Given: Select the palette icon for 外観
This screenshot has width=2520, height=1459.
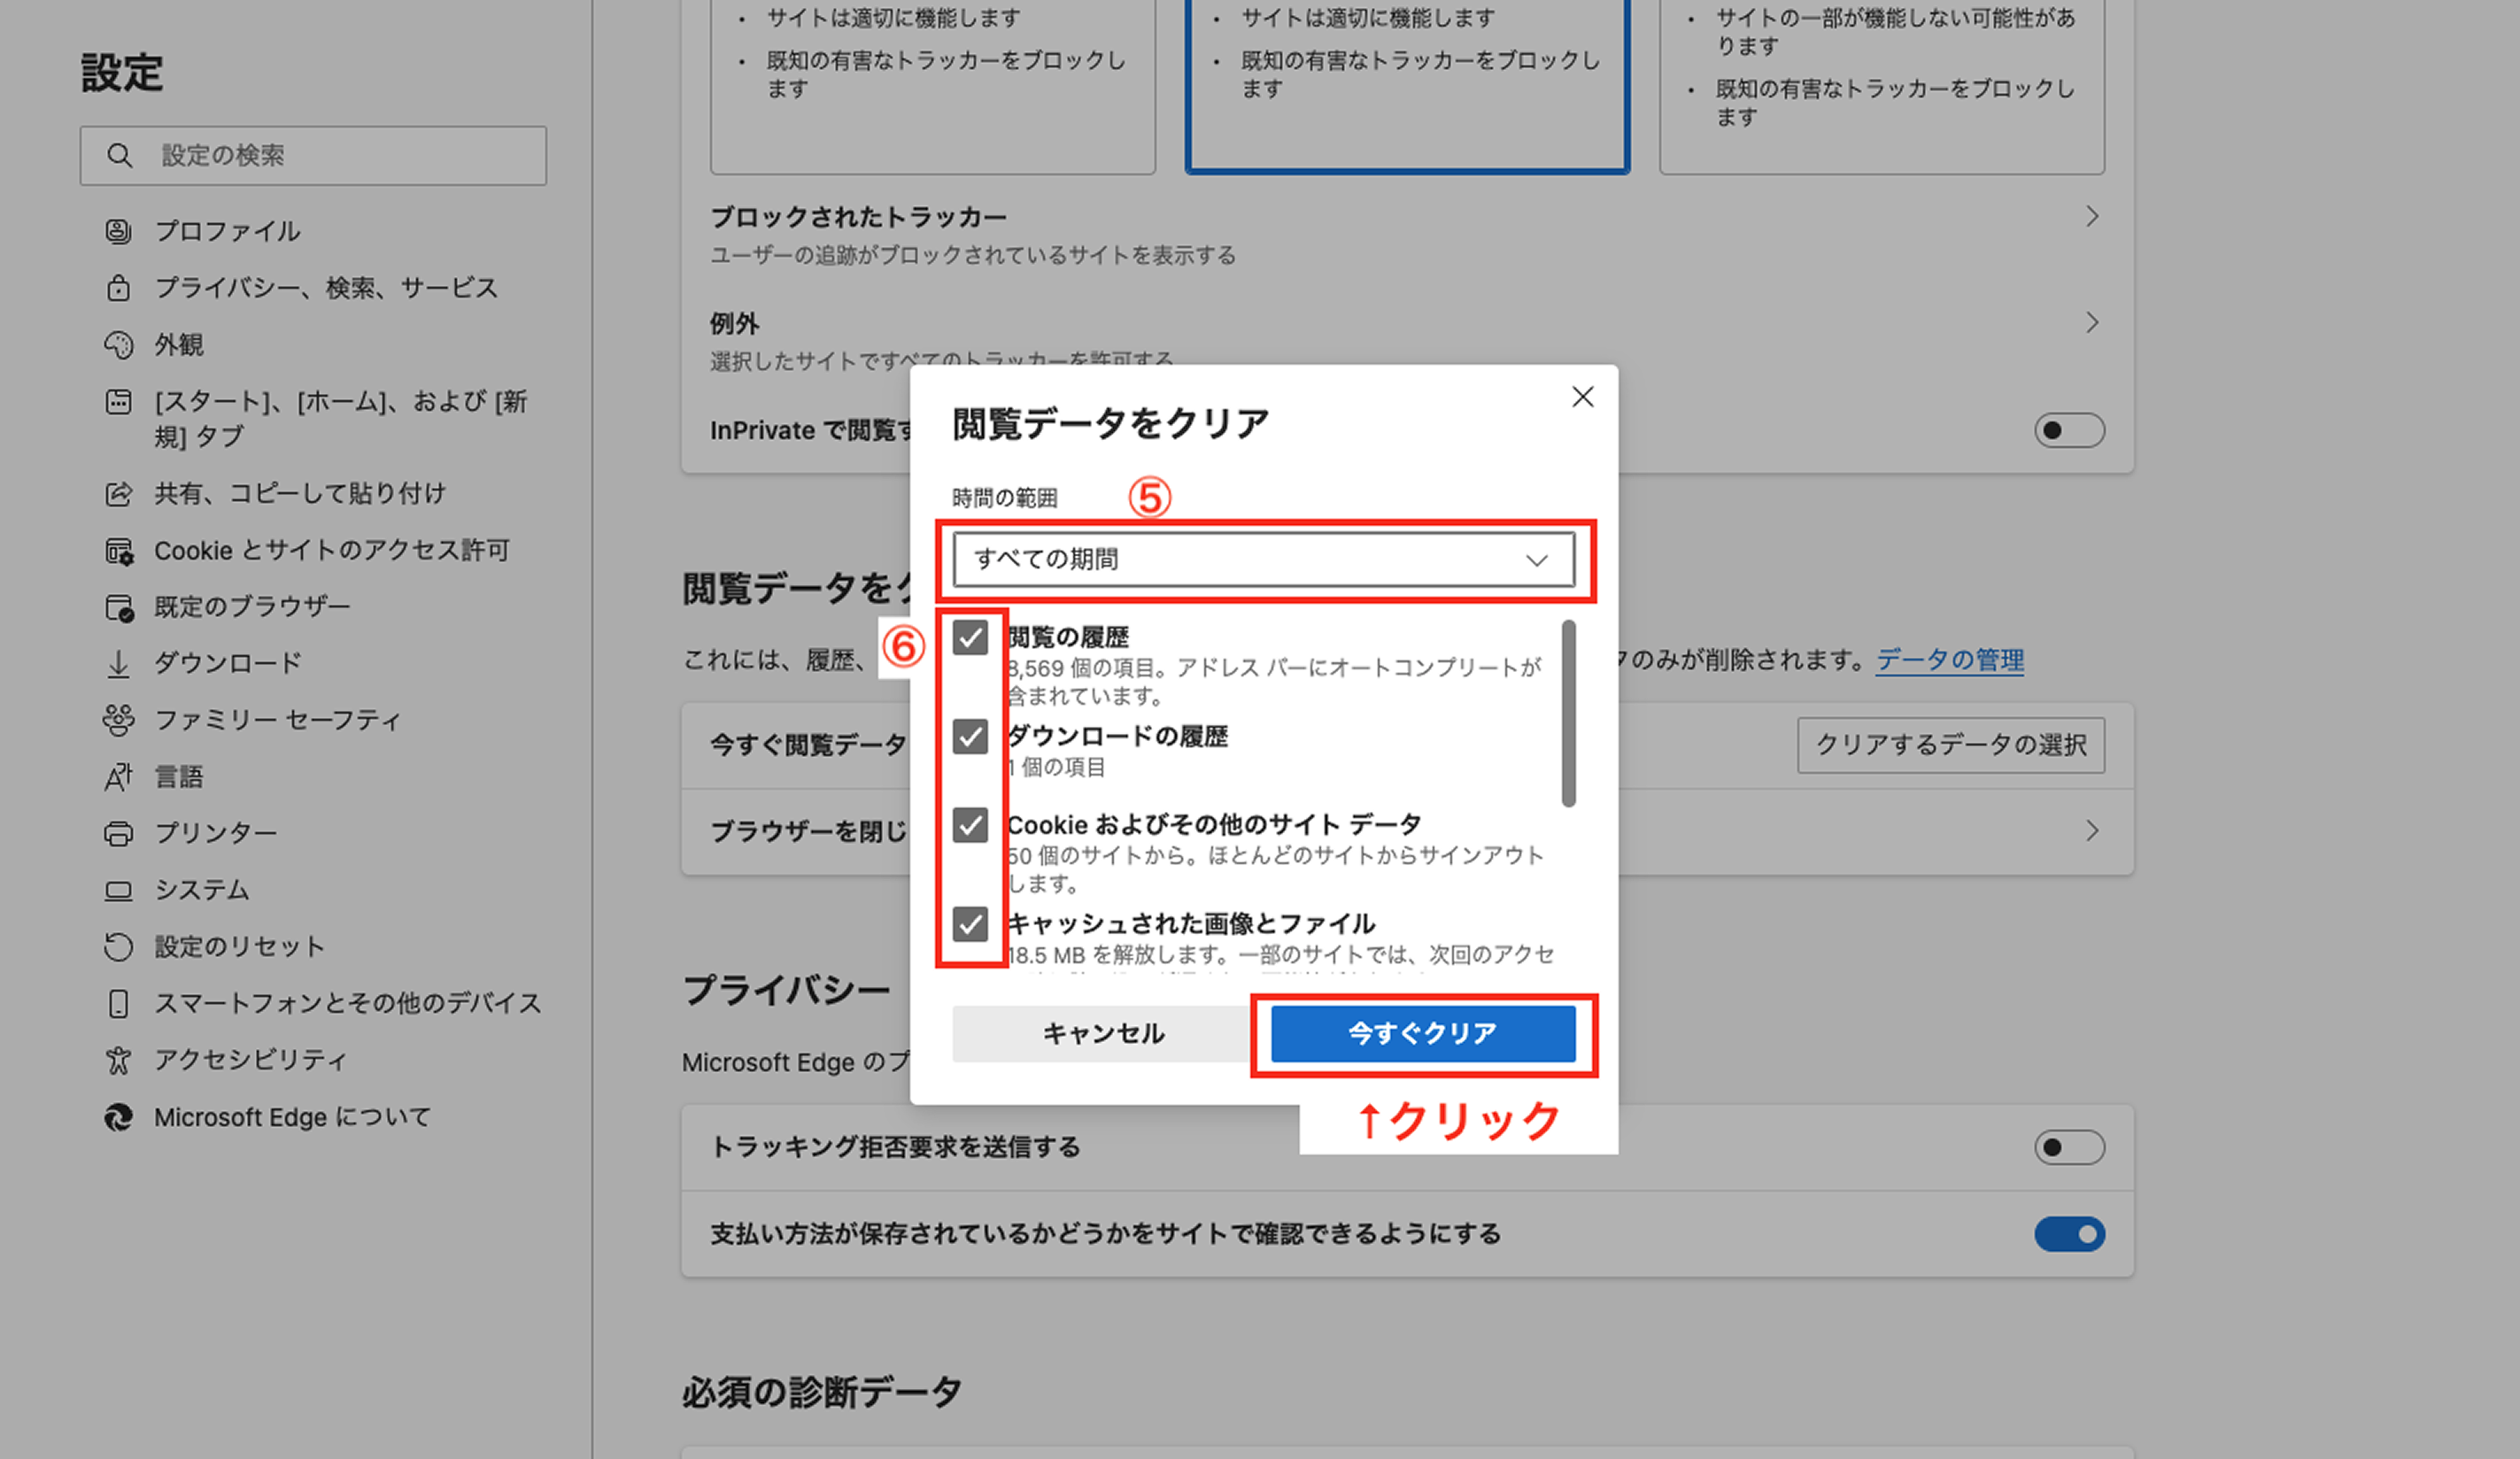Looking at the screenshot, I should [x=119, y=345].
